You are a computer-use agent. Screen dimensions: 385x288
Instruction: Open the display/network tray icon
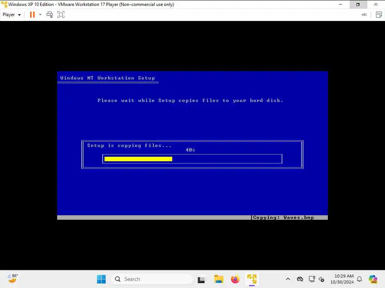(x=312, y=279)
